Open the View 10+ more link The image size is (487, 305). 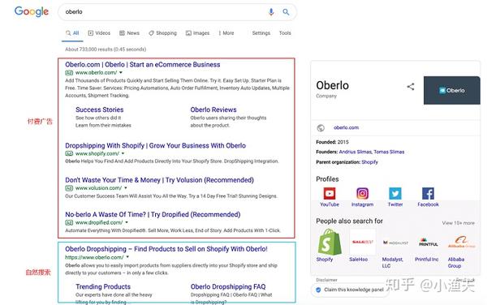(458, 223)
